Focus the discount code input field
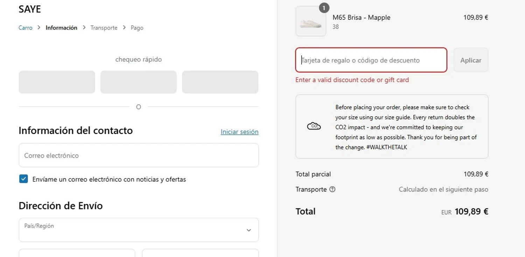This screenshot has height=257, width=525. (x=371, y=60)
